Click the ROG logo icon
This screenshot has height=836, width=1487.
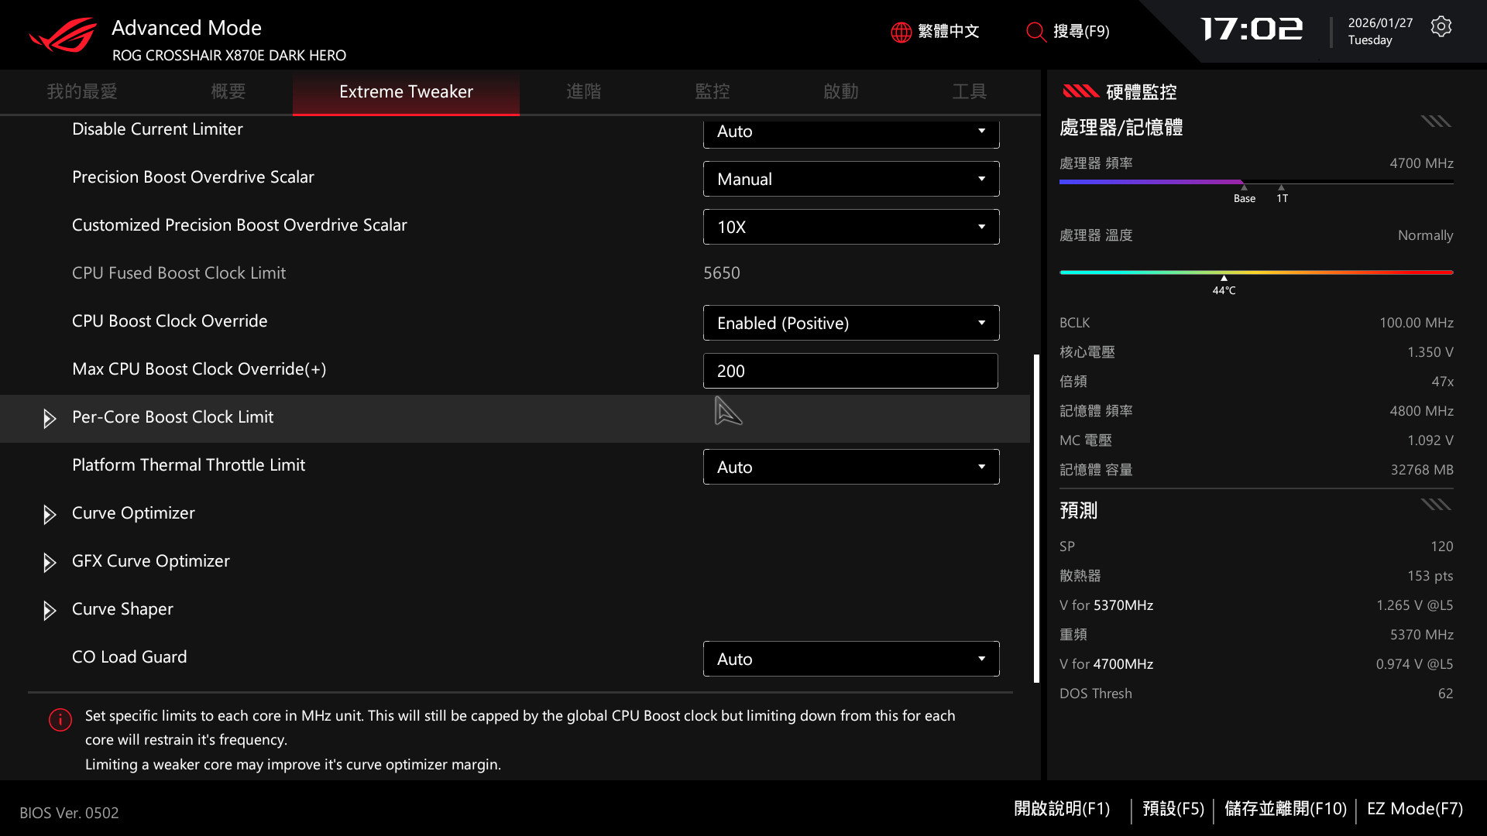64,36
